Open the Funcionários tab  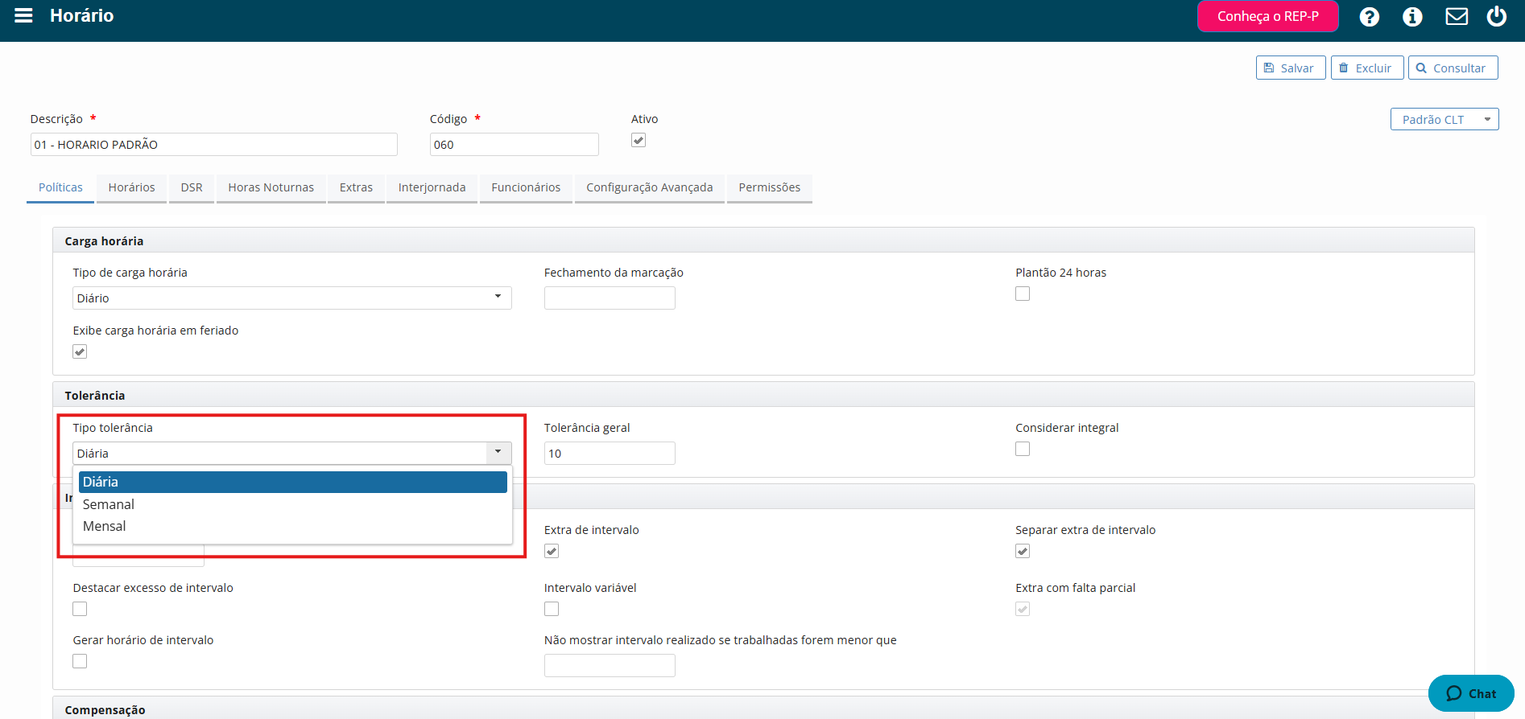526,187
